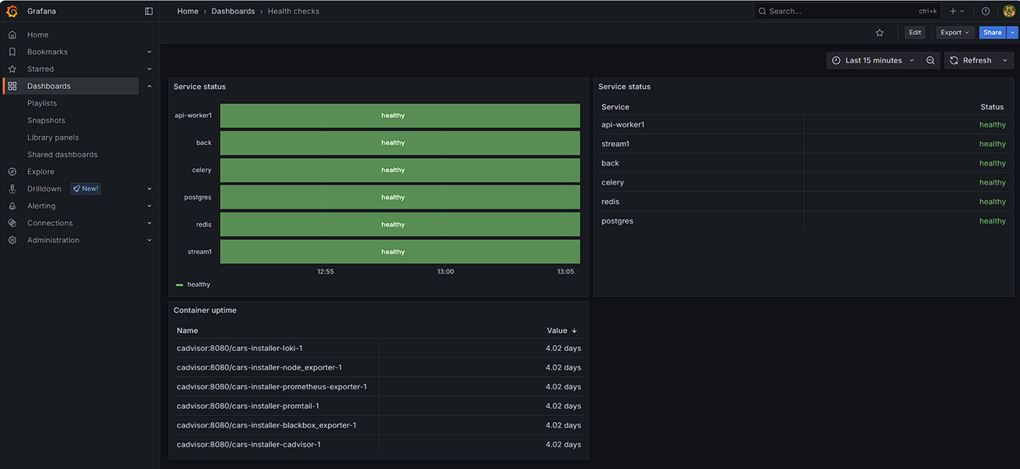This screenshot has width=1020, height=469.
Task: Open the Export menu
Action: tap(954, 32)
